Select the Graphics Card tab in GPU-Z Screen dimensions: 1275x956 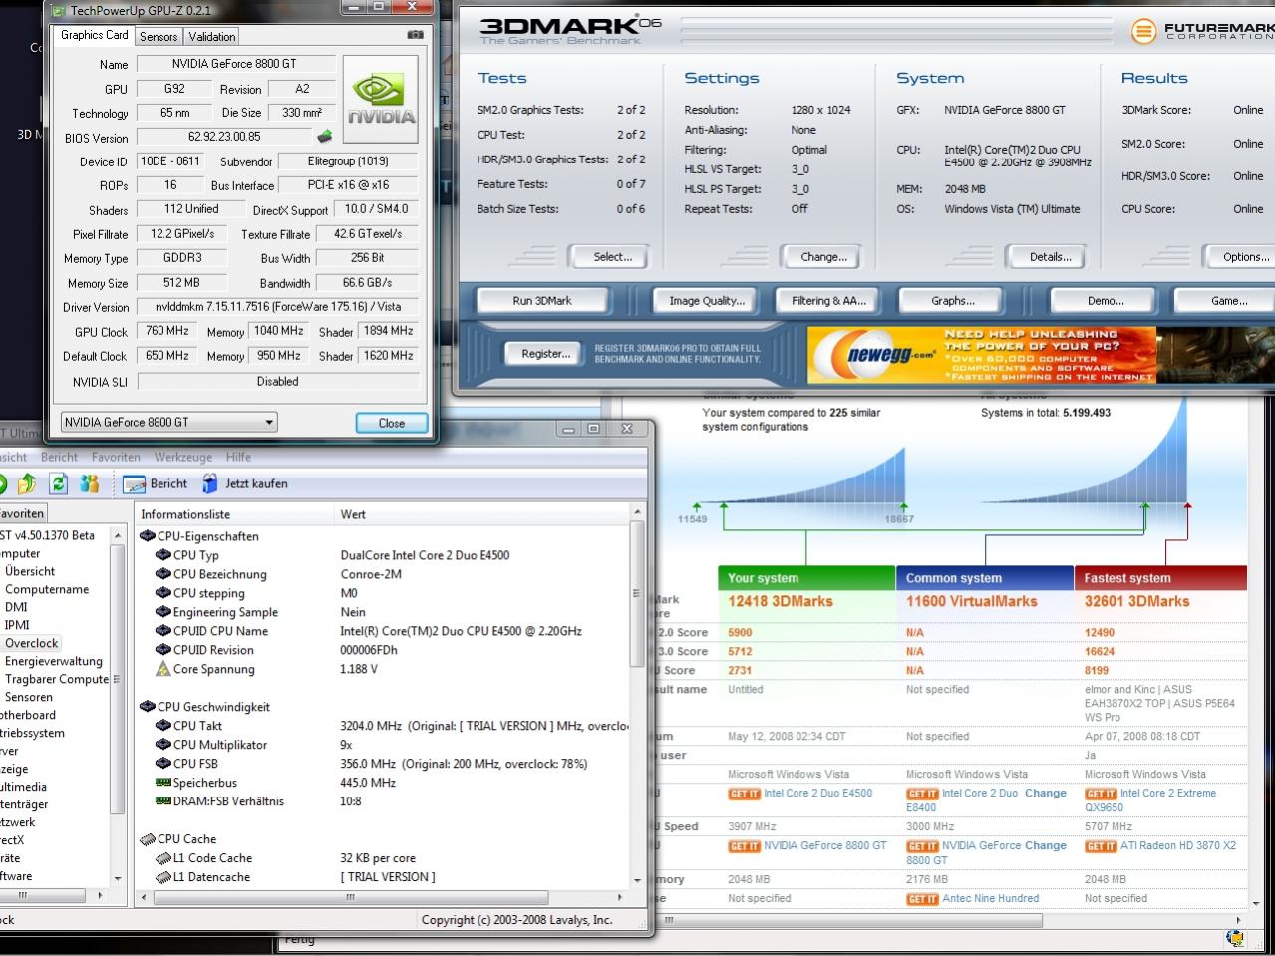(95, 35)
